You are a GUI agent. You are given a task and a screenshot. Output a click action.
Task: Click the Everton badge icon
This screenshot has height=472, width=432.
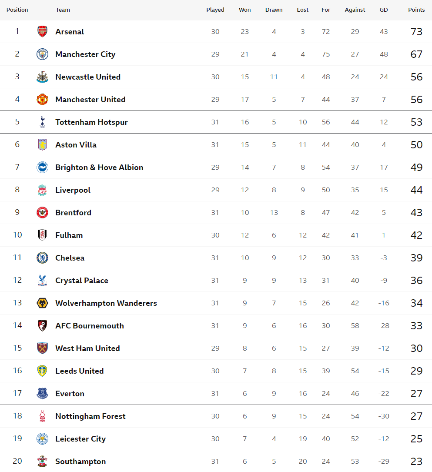click(42, 393)
